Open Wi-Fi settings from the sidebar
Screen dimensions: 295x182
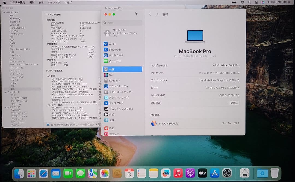112,44
